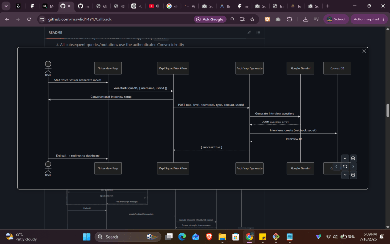Go forward in browser history

(x=18, y=19)
